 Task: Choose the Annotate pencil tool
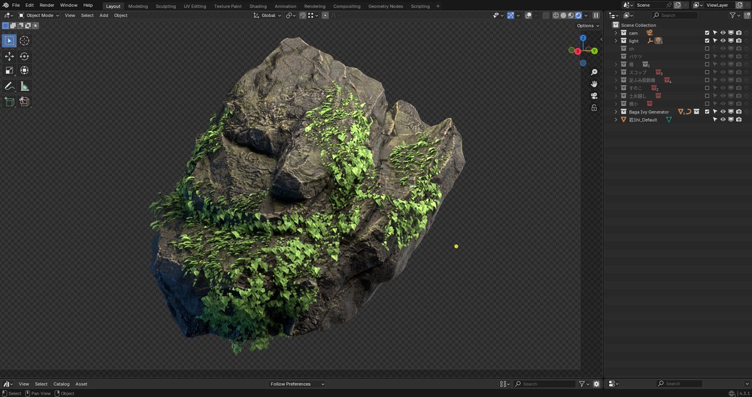[x=9, y=86]
